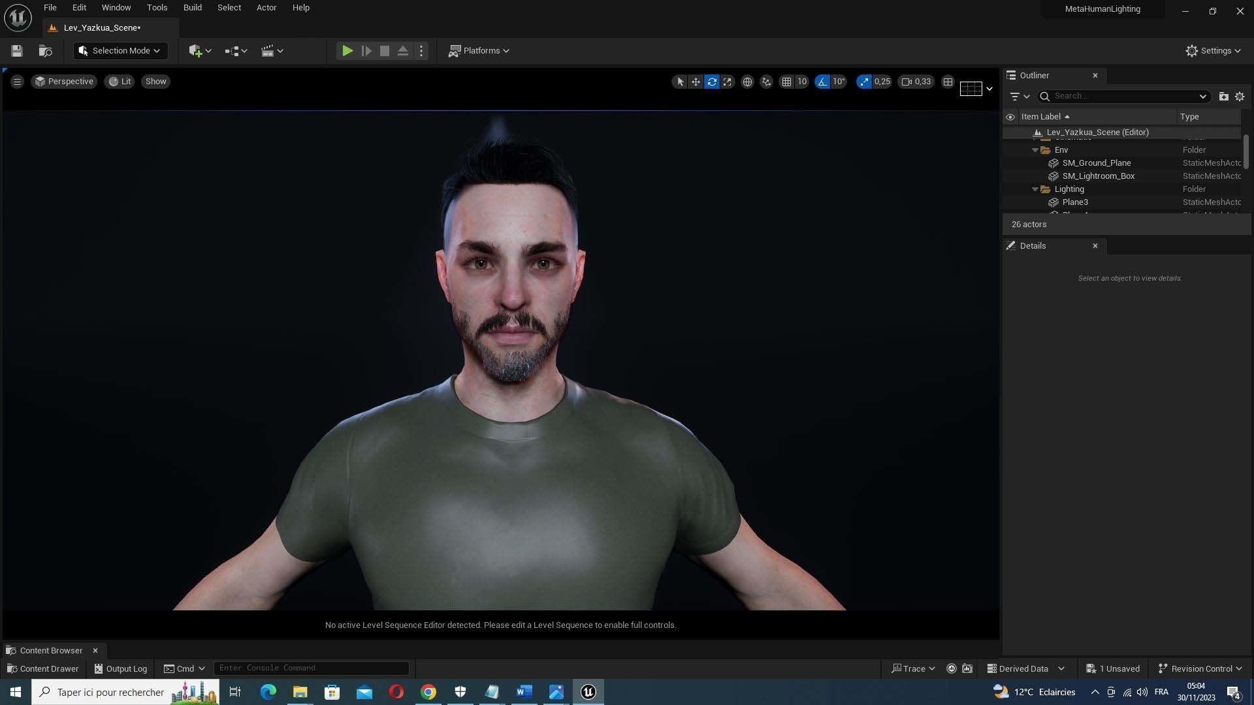Viewport: 1254px width, 705px height.
Task: Click the surface snapping icon
Action: pyautogui.click(x=766, y=82)
